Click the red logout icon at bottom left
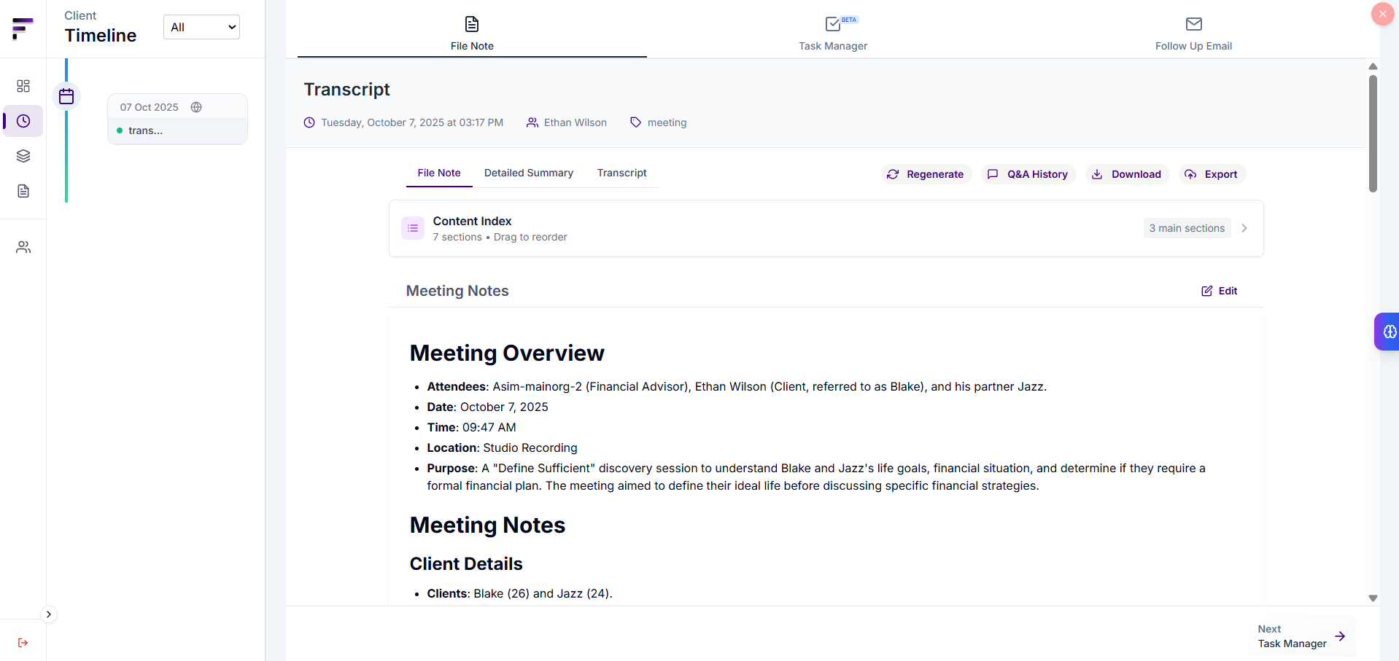 (23, 643)
